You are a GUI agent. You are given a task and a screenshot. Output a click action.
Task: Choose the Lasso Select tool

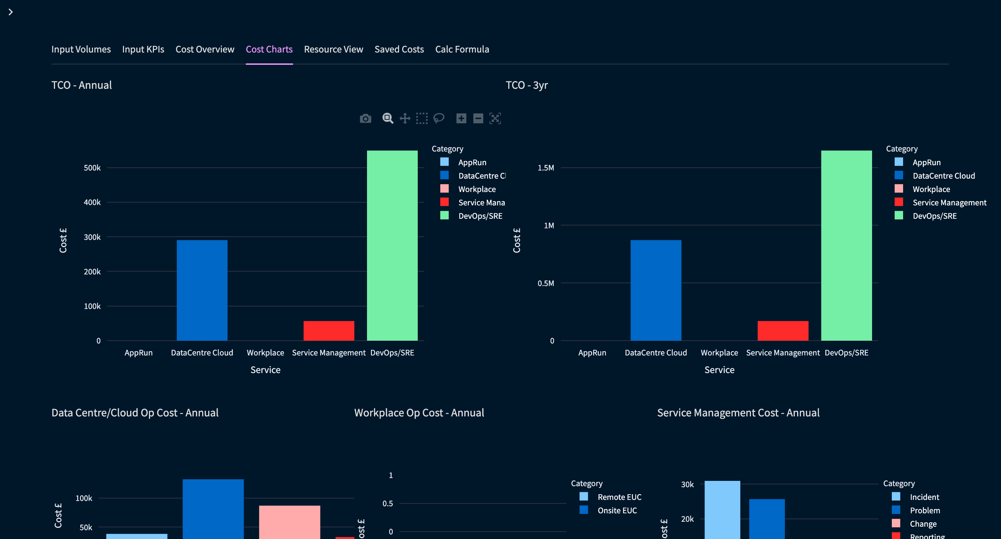point(439,118)
